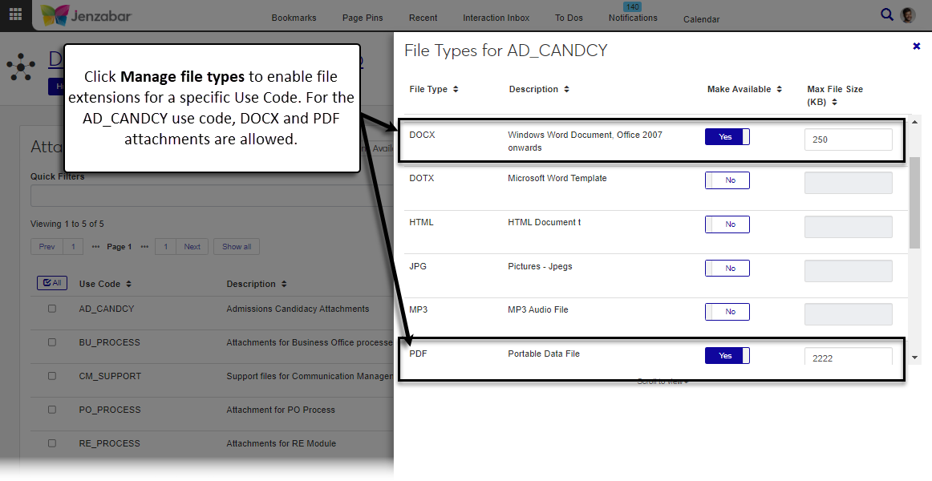Image resolution: width=932 pixels, height=481 pixels.
Task: Check the AD_CANDCY row checkbox
Action: (52, 309)
